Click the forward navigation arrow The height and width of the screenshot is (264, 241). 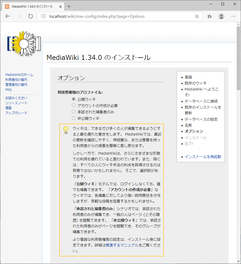19,16
